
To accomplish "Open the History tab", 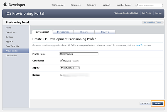I will [x=84, y=32].
